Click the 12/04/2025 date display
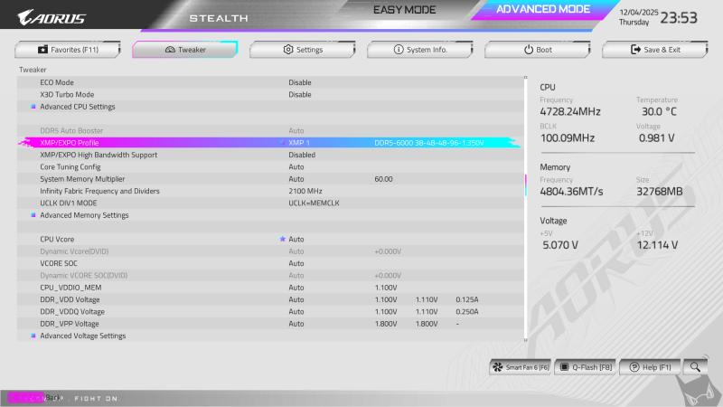Image resolution: width=723 pixels, height=407 pixels. tap(639, 13)
